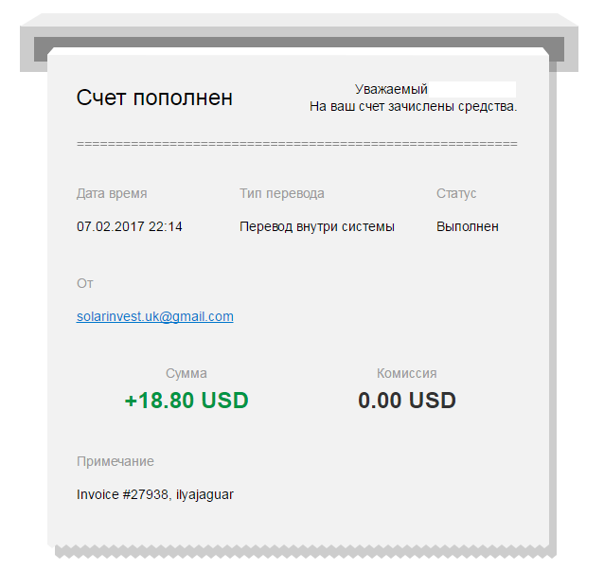Click the "Сумма" amount label
This screenshot has height=571, width=604.
tap(186, 373)
